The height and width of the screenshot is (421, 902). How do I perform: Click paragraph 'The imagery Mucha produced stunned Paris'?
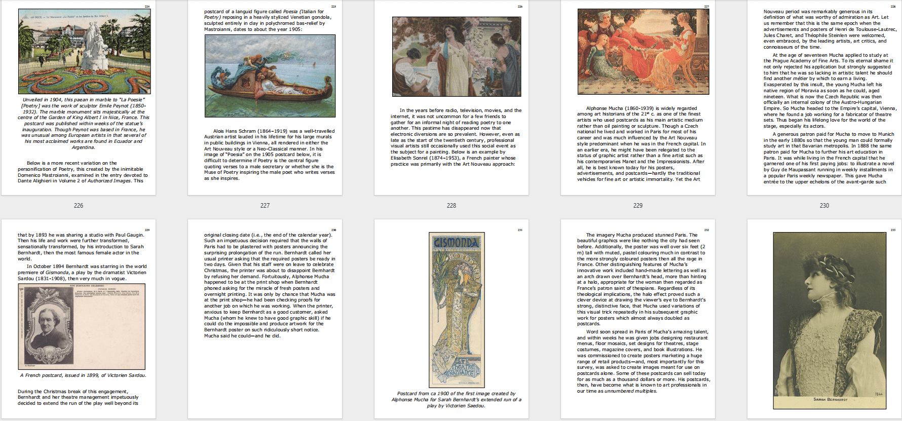pyautogui.click(x=642, y=279)
